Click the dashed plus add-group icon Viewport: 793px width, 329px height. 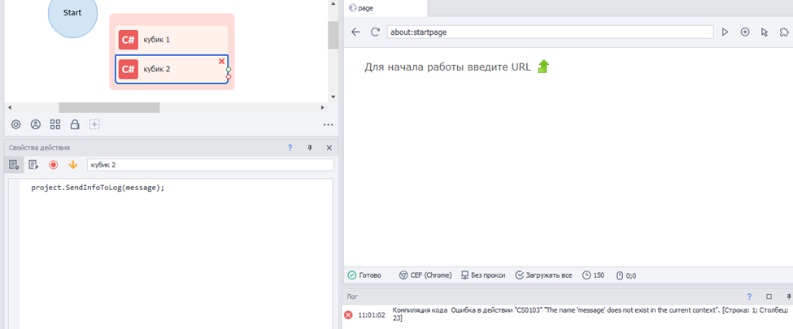tap(94, 123)
